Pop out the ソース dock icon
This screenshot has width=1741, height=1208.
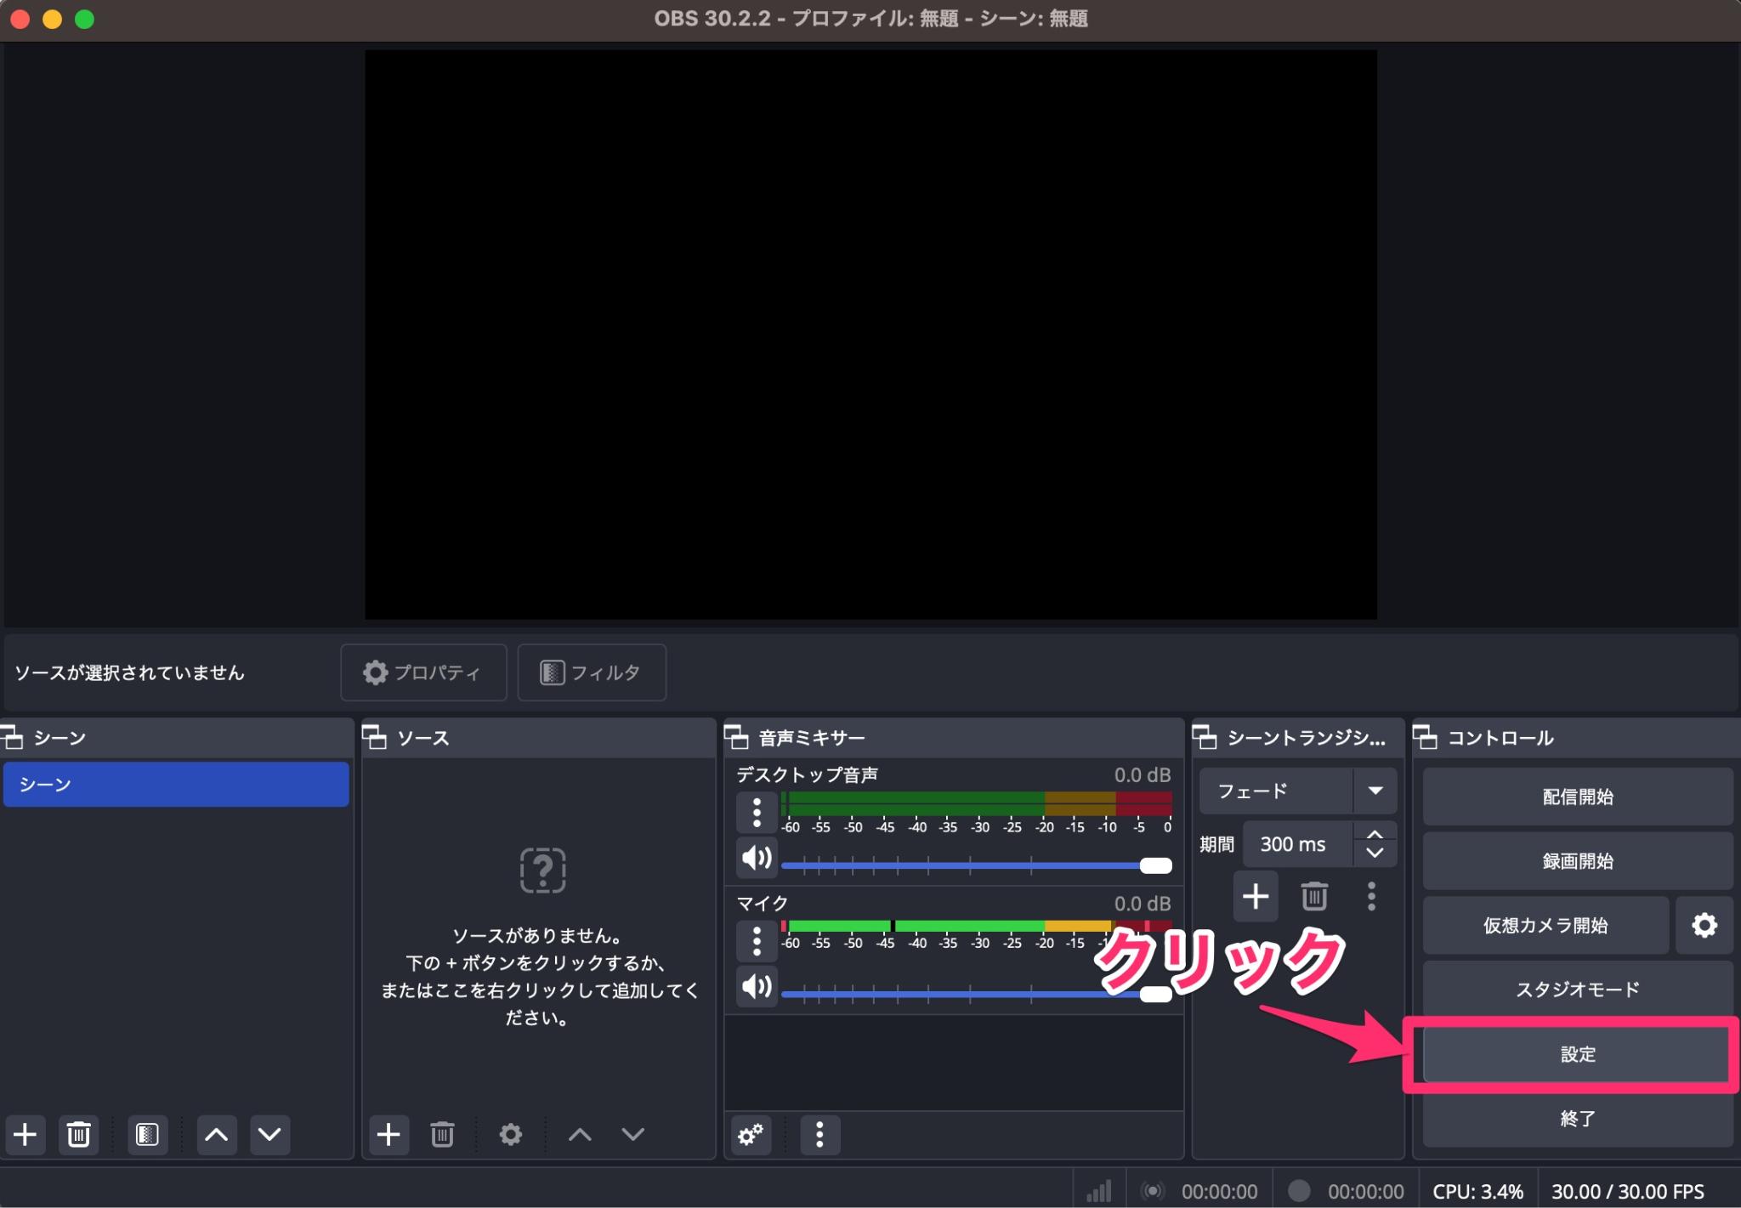pyautogui.click(x=375, y=737)
